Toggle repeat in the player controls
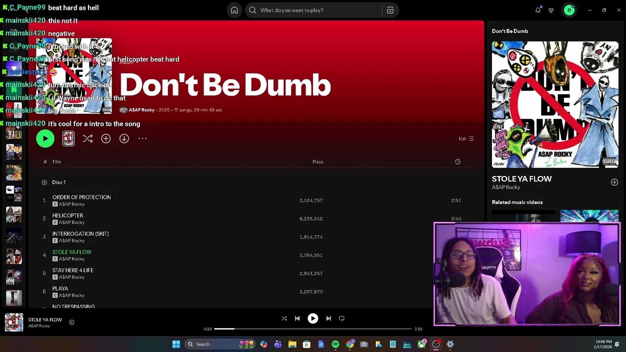The image size is (626, 352). [x=342, y=318]
